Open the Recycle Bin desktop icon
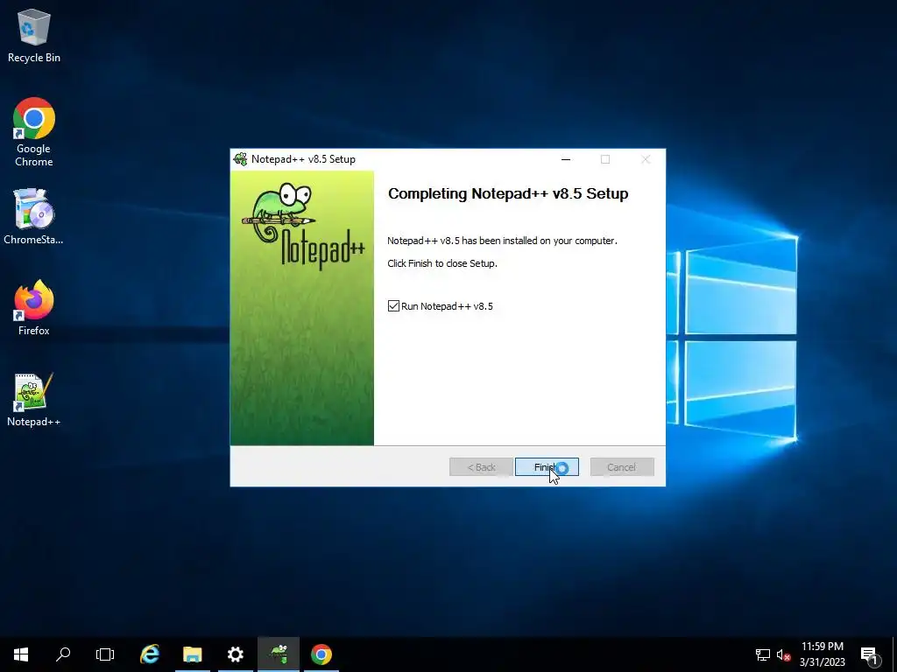897x672 pixels. point(34,35)
